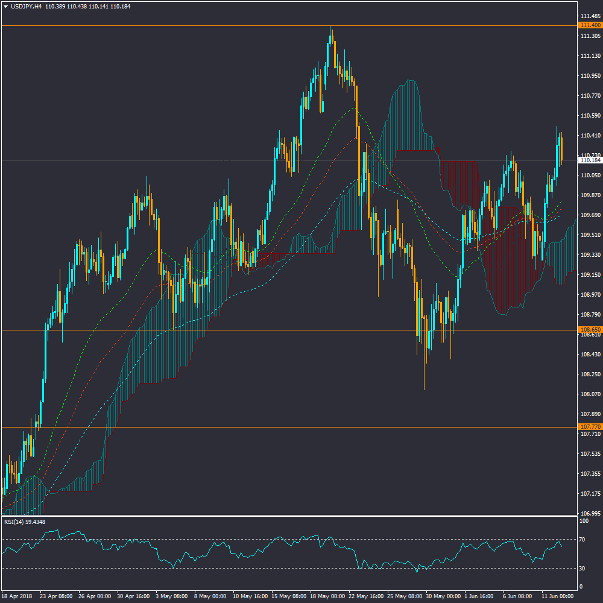Click the 11 Jun 00:00 time label
Screen dimensions: 603x603
coord(558,595)
